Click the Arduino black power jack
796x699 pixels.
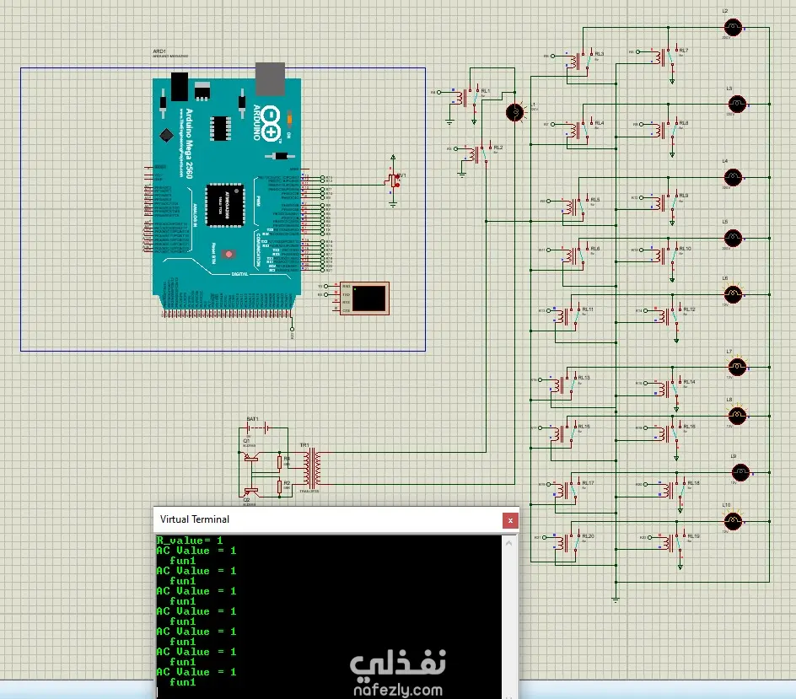(180, 87)
